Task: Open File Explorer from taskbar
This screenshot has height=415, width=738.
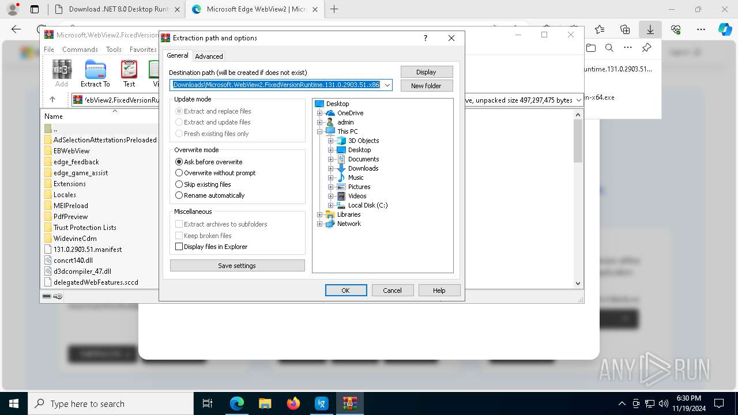Action: (x=265, y=403)
